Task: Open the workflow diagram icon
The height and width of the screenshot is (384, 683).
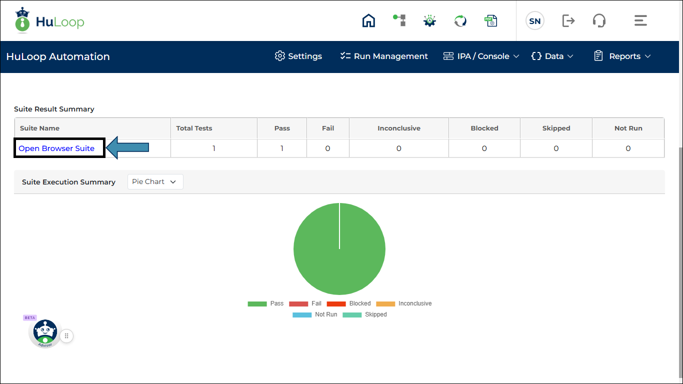Action: (399, 20)
